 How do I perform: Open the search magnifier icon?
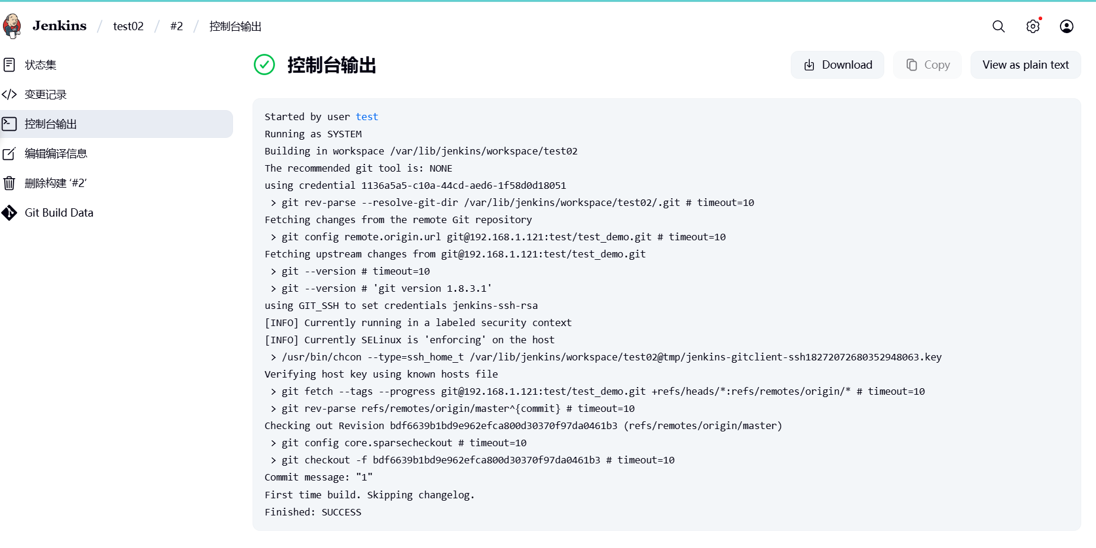click(x=998, y=26)
